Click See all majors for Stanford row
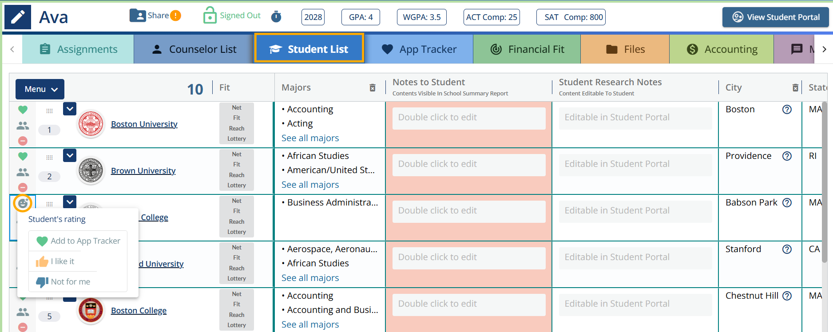 point(310,278)
